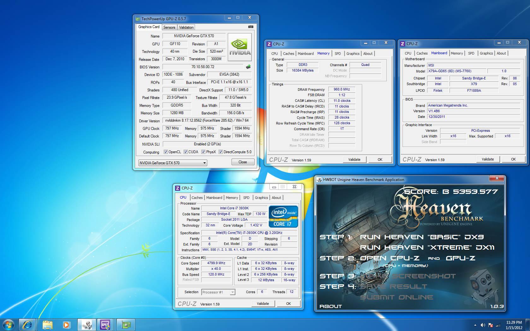Run Heaven "Basic" DX9 benchmark
Image resolution: width=530 pixels, height=331 pixels.
tap(422, 237)
